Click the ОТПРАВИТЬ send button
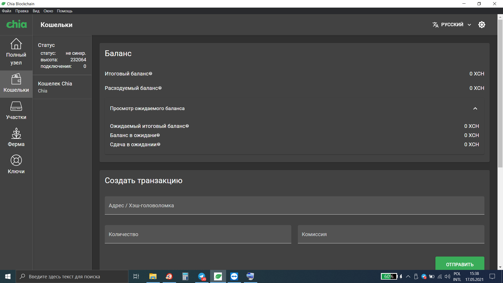The height and width of the screenshot is (283, 503). tap(460, 263)
